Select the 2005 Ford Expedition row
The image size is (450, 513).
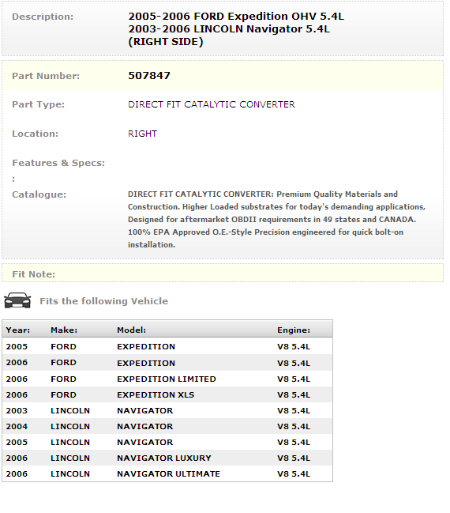[x=167, y=346]
